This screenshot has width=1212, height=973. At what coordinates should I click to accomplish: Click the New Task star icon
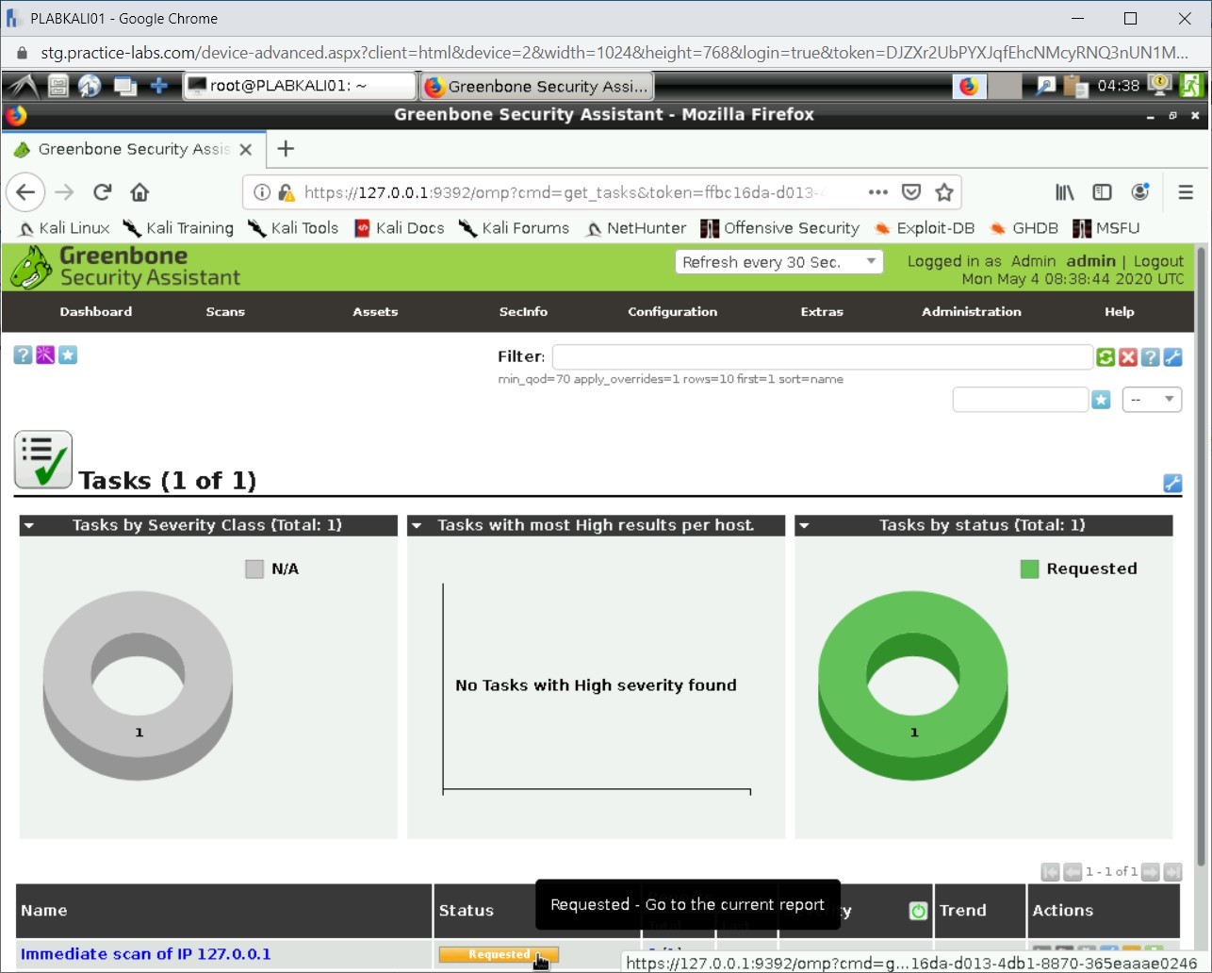(x=68, y=355)
